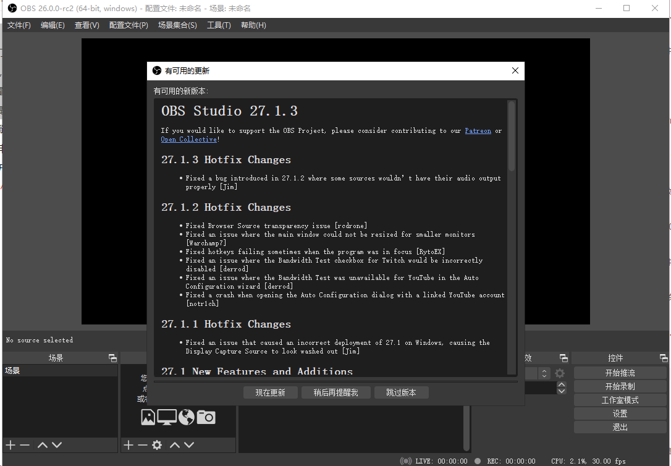Click the image source icon
This screenshot has width=671, height=466.
click(x=148, y=417)
